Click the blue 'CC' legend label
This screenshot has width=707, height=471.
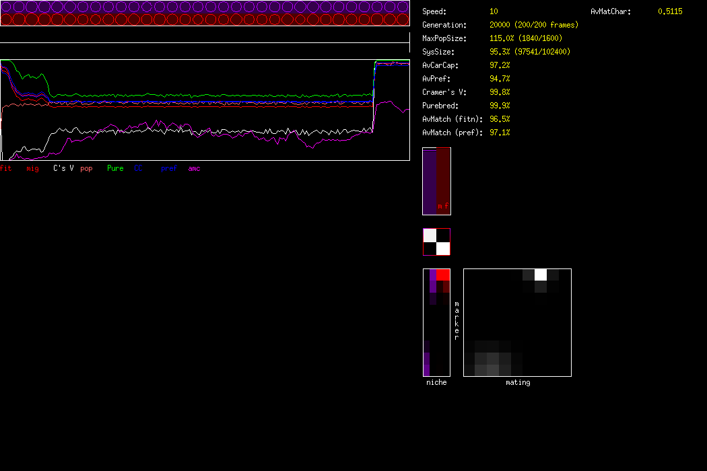pyautogui.click(x=139, y=168)
